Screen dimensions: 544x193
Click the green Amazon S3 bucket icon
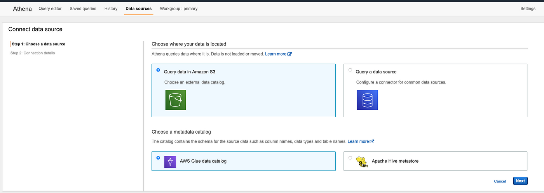pos(176,100)
